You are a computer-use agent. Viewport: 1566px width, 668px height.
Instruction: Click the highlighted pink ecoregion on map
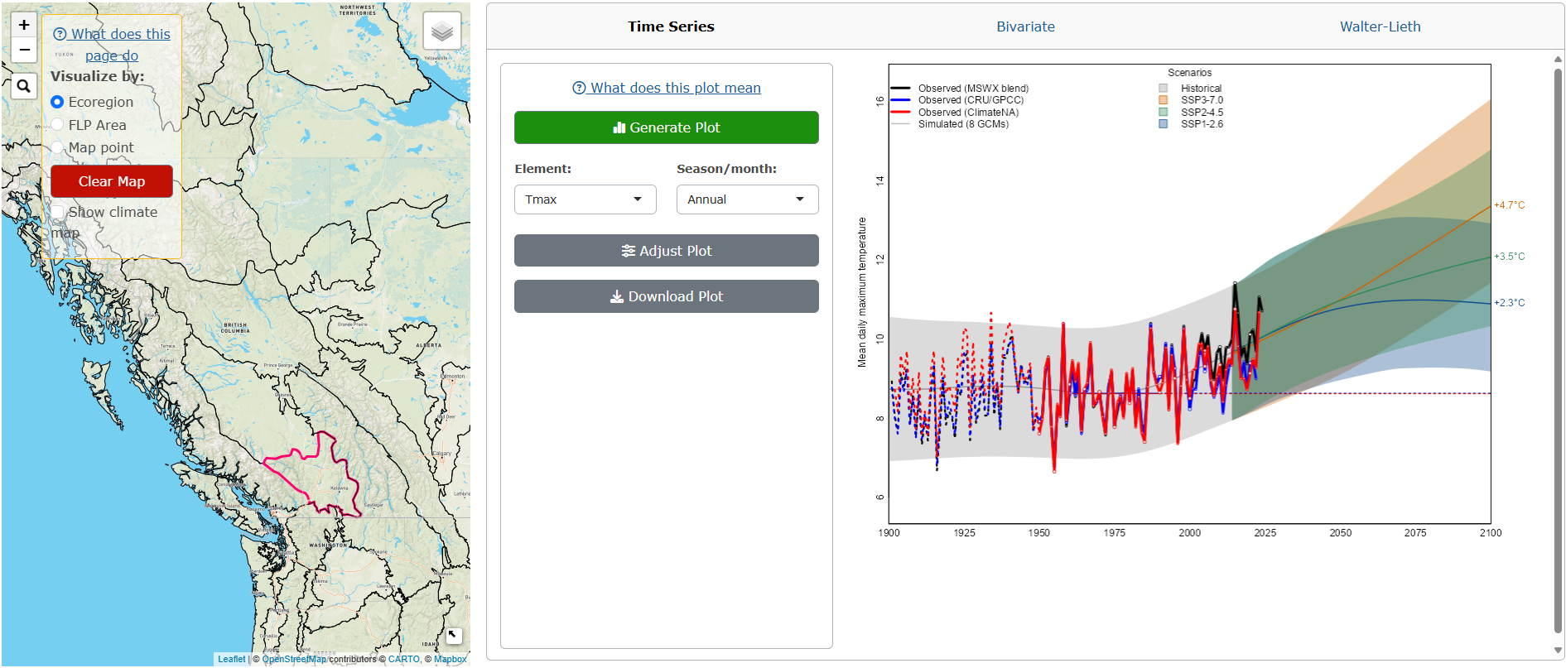[x=319, y=476]
